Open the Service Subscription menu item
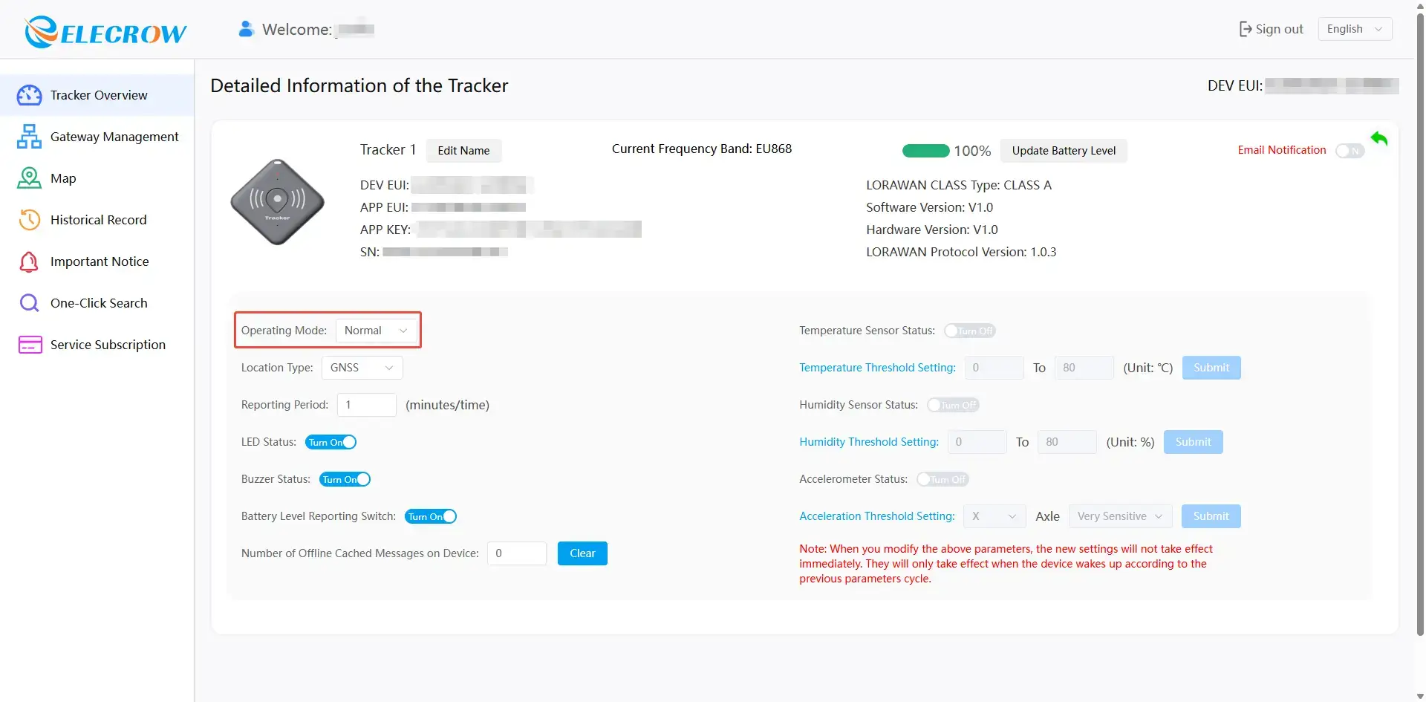 click(x=108, y=345)
